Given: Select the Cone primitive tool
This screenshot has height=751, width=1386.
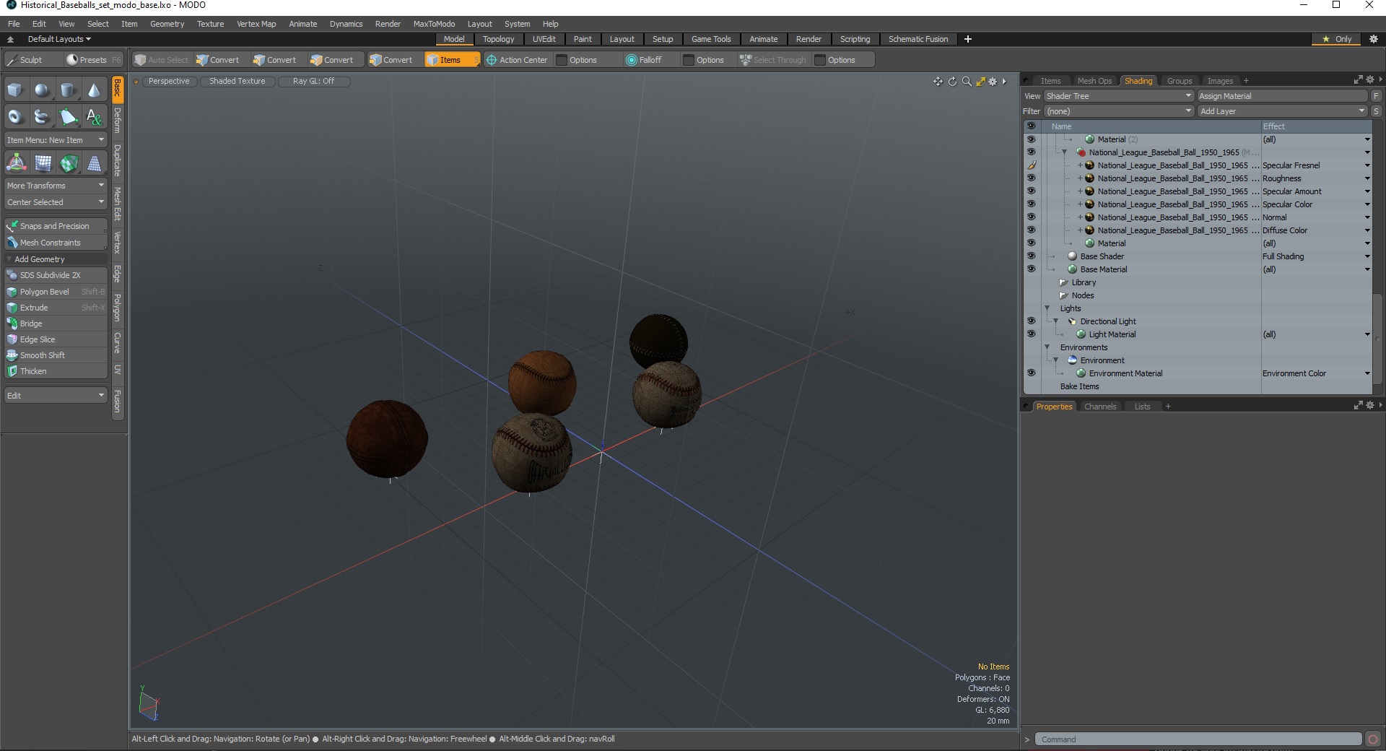Looking at the screenshot, I should point(94,90).
